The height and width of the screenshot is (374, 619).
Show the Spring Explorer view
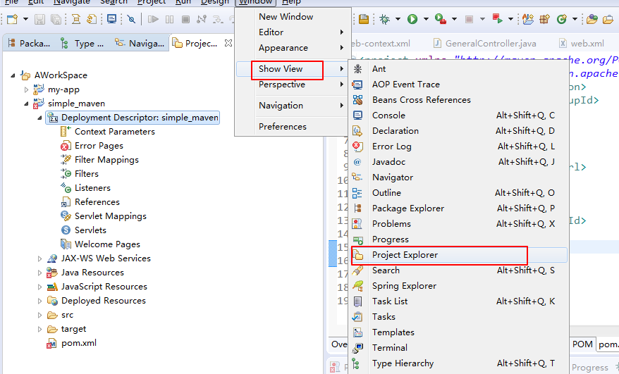click(459, 286)
